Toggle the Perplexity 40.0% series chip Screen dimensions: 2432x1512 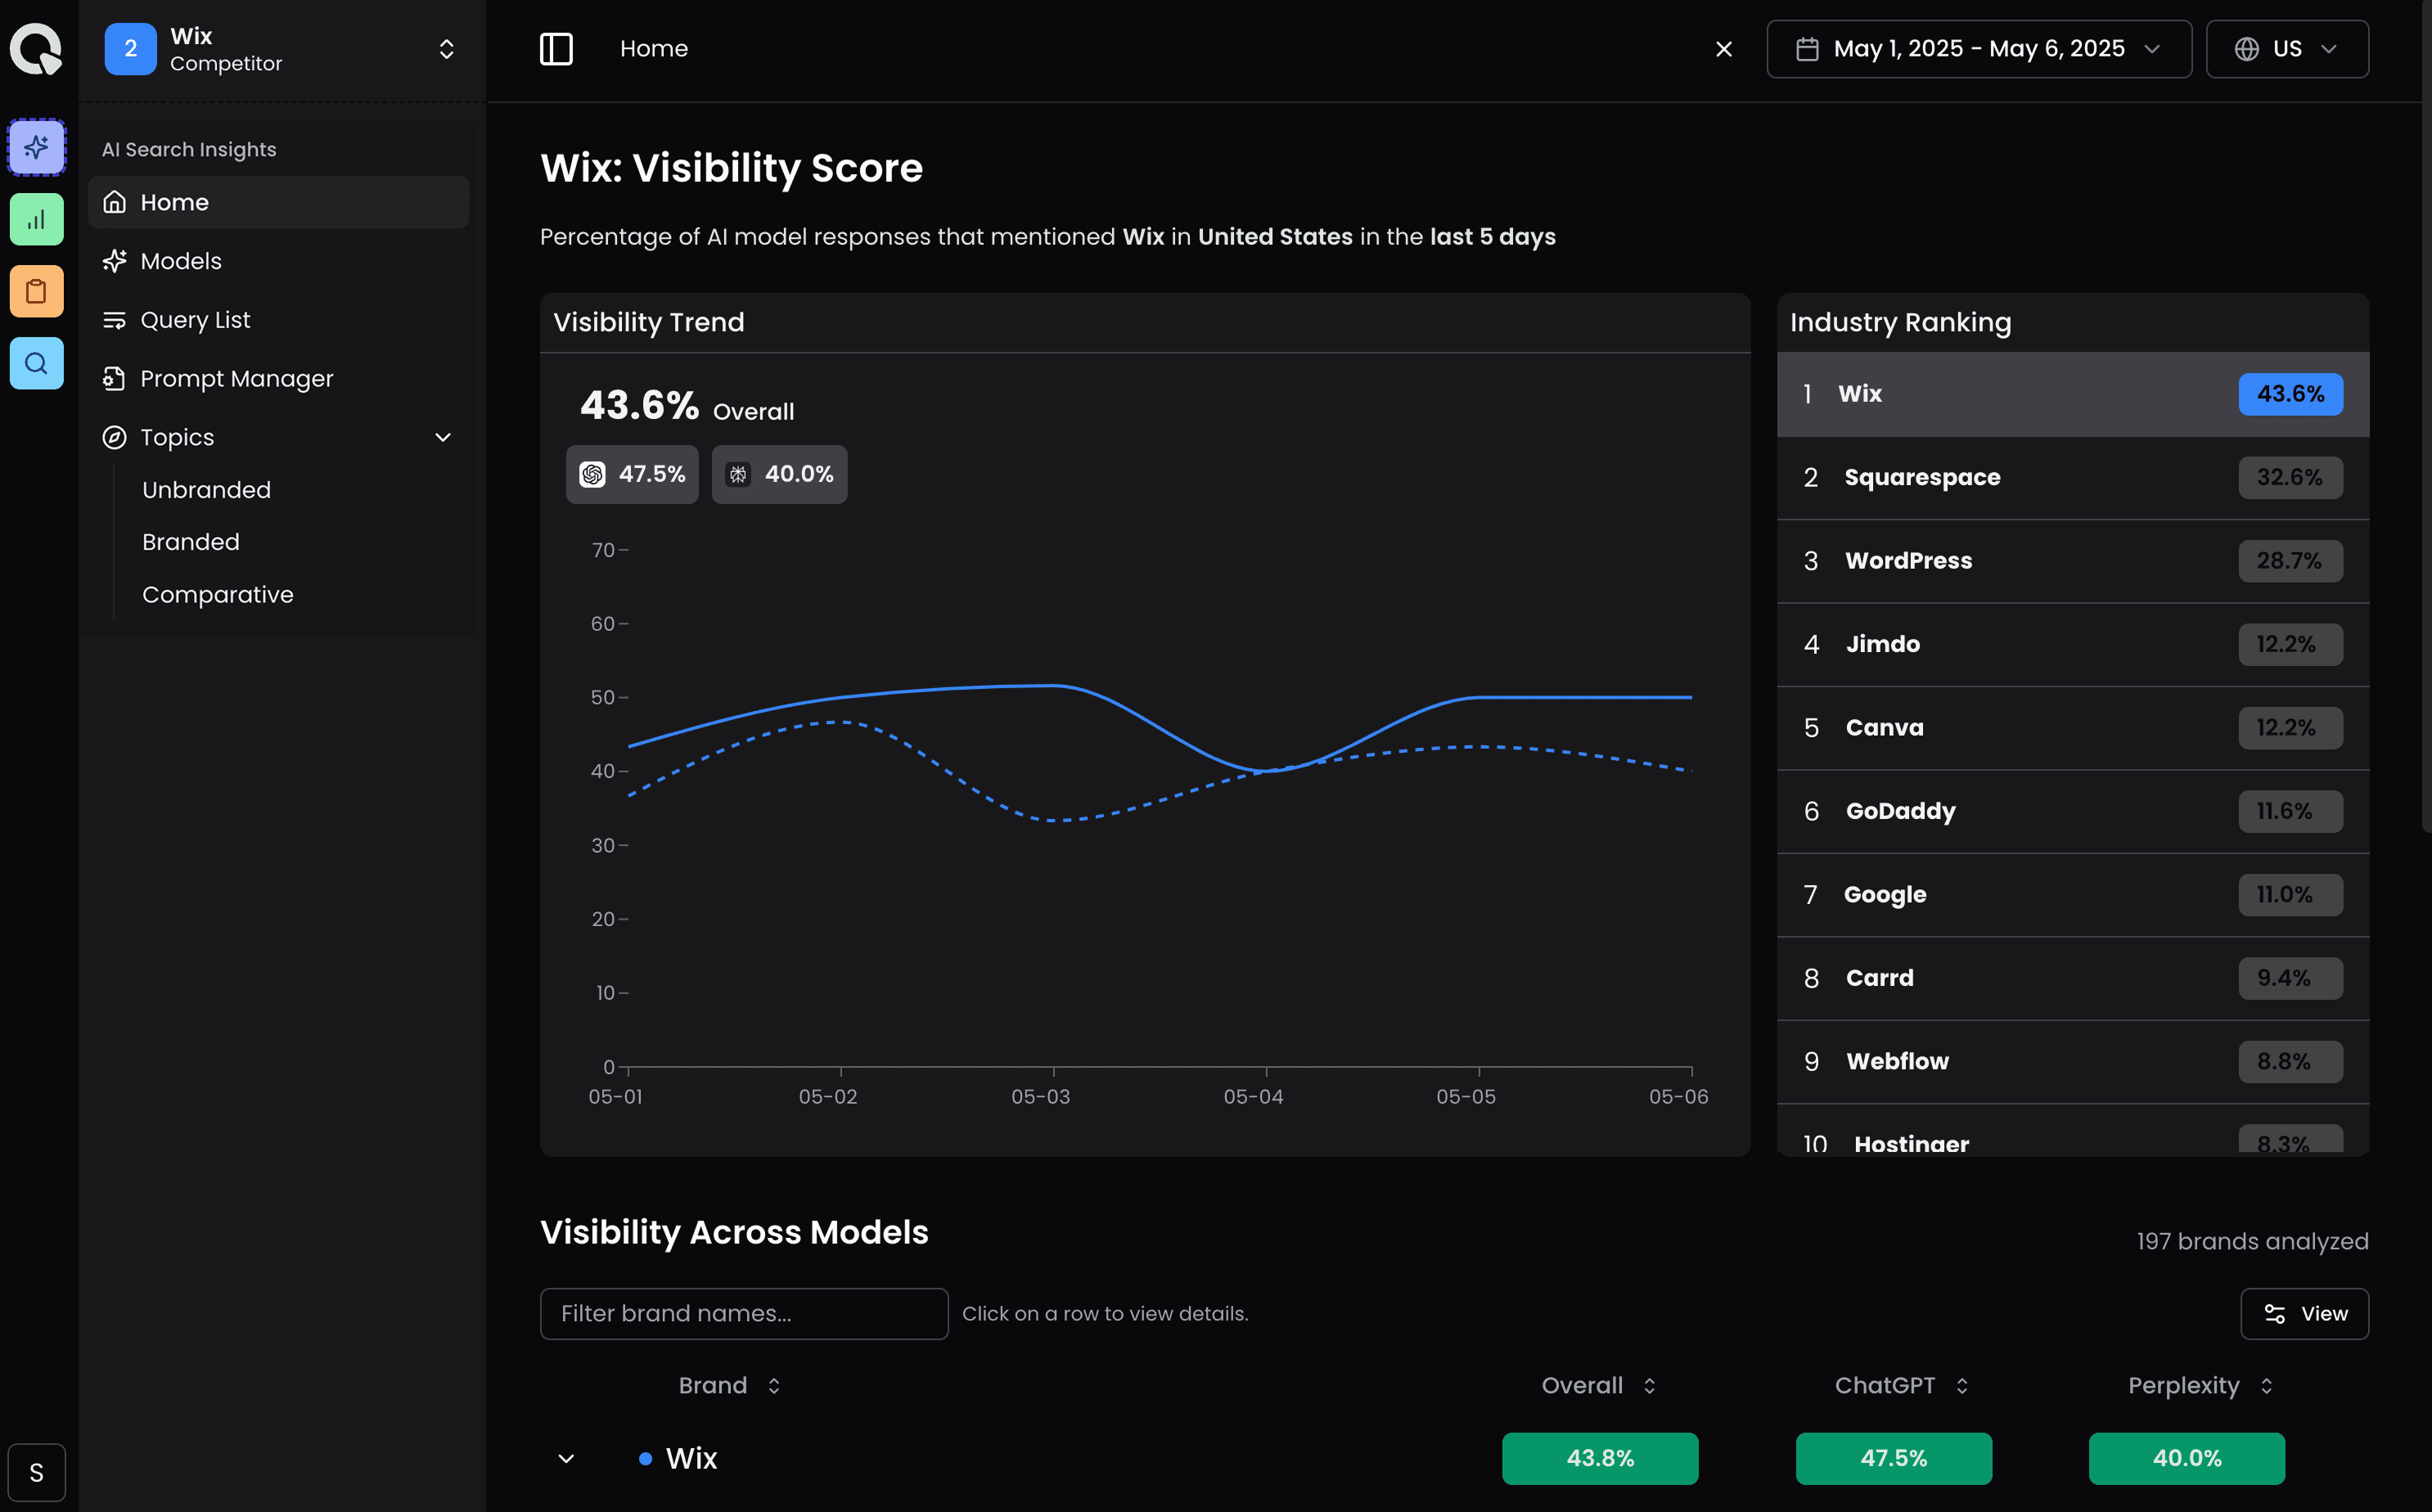[779, 474]
